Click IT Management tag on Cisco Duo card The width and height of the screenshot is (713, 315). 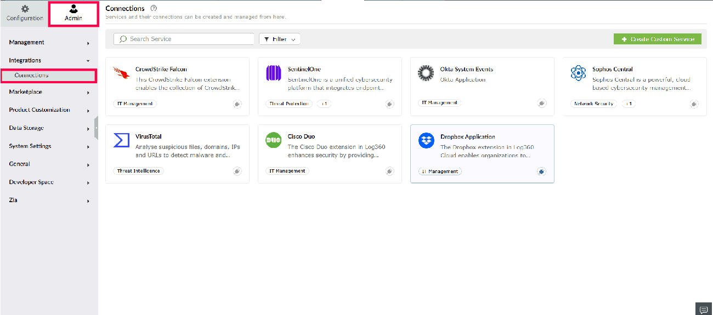(287, 171)
